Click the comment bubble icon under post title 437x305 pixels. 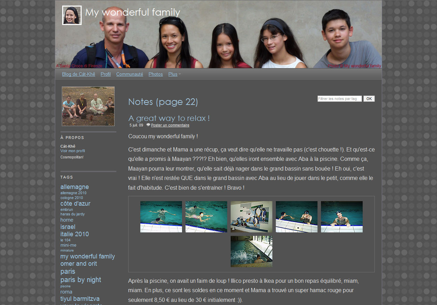148,125
